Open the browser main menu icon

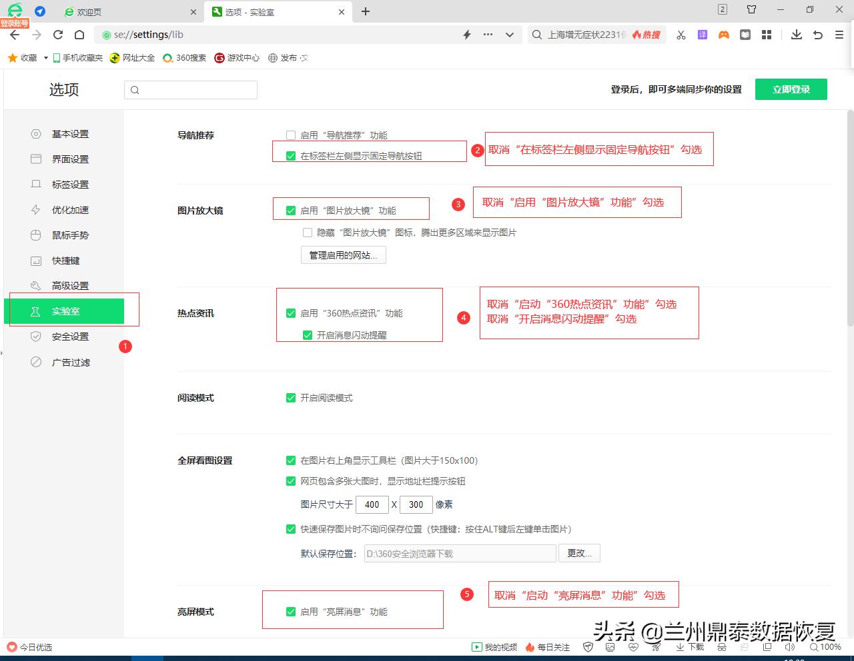click(x=839, y=35)
